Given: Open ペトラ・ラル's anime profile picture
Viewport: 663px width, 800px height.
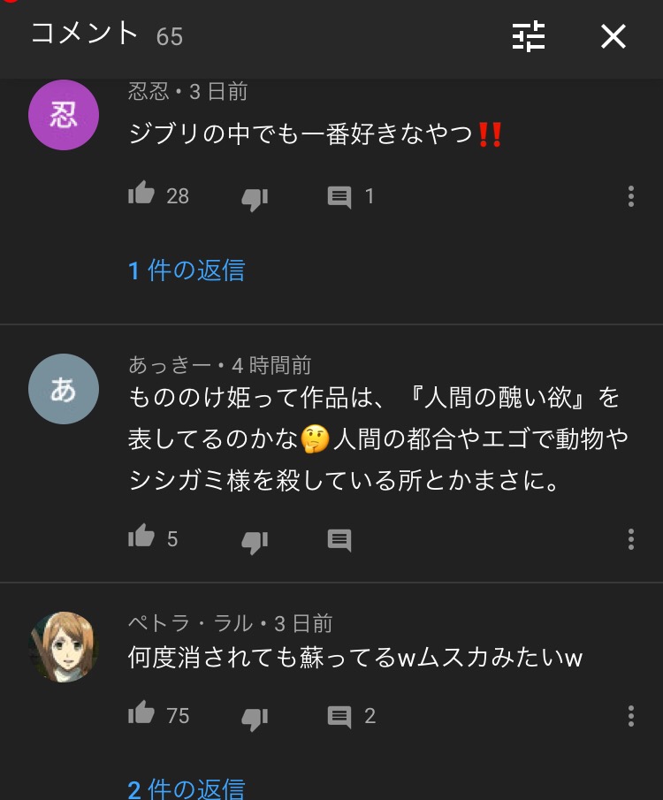Looking at the screenshot, I should [64, 647].
